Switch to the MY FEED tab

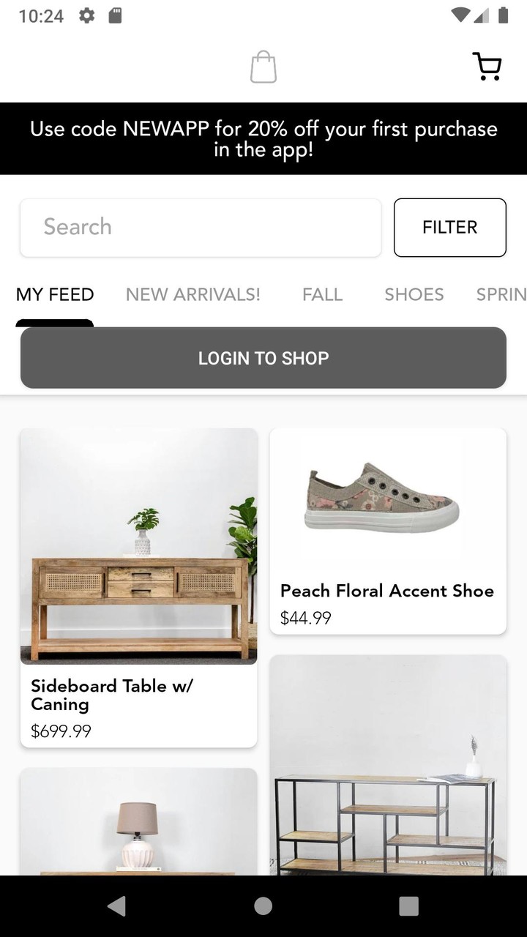[x=55, y=294]
